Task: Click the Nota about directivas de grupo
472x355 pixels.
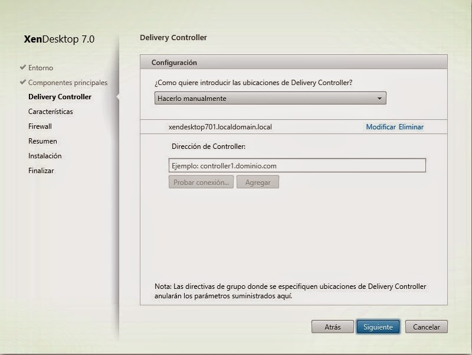Action: coord(290,291)
